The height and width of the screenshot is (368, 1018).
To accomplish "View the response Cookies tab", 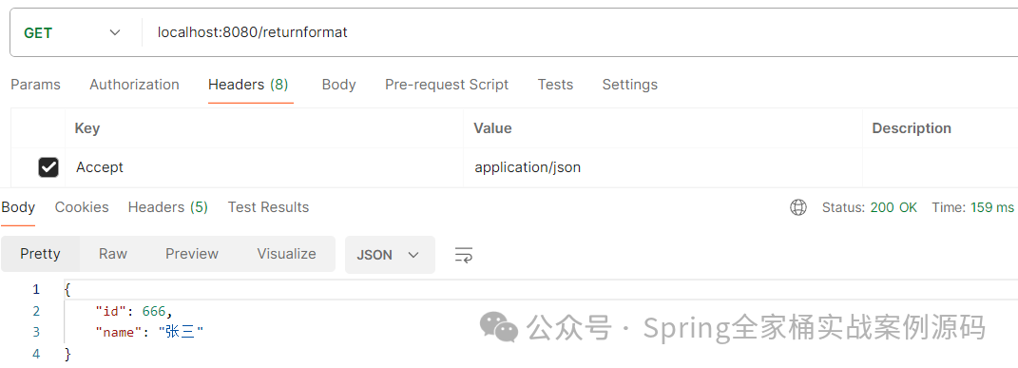I will pyautogui.click(x=82, y=207).
